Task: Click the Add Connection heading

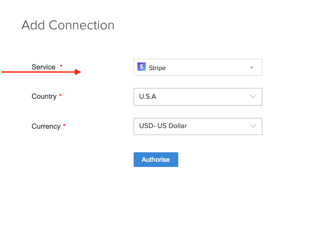Action: pyautogui.click(x=68, y=25)
